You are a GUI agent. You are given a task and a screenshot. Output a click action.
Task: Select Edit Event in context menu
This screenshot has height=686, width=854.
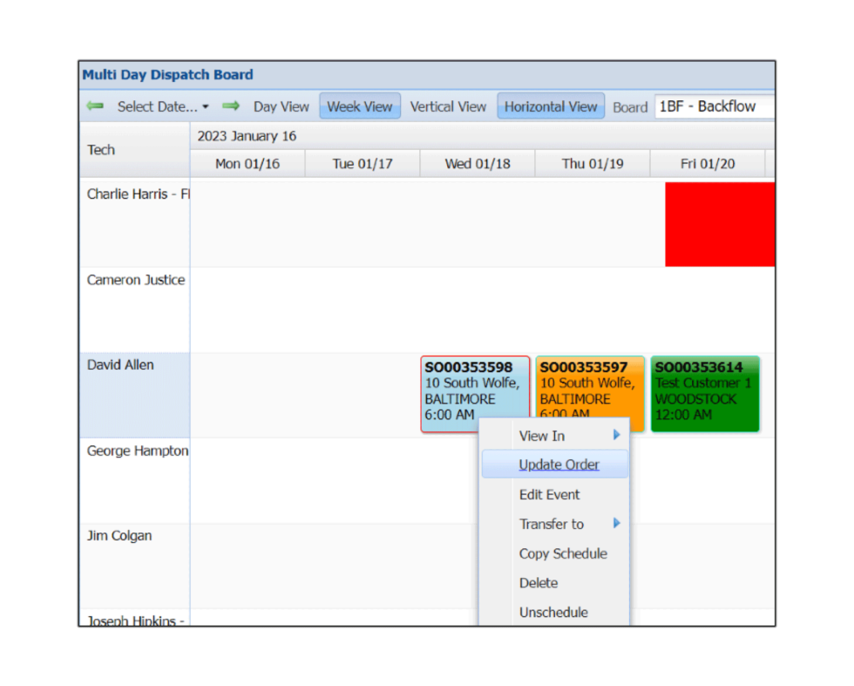click(549, 494)
